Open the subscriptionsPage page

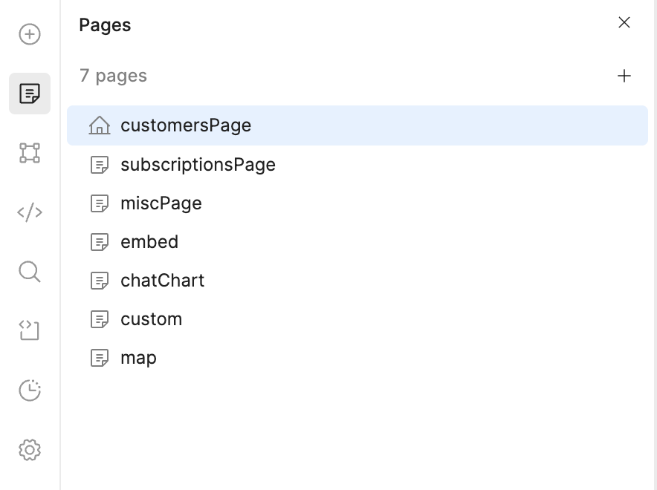pos(357,165)
